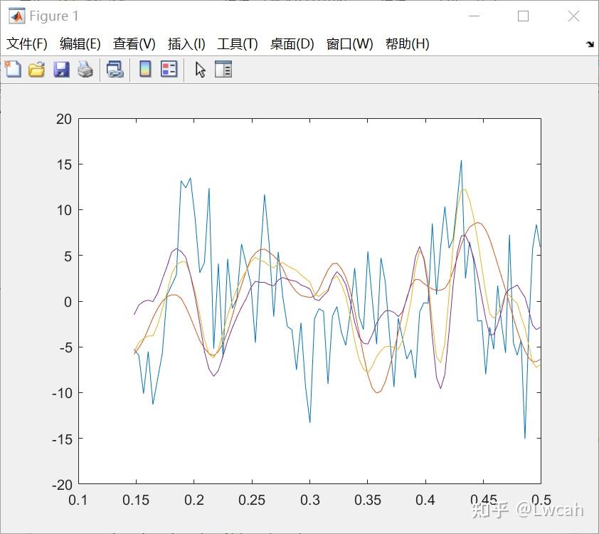The height and width of the screenshot is (534, 599).
Task: Open a saved figure using the folder icon
Action: click(x=36, y=69)
